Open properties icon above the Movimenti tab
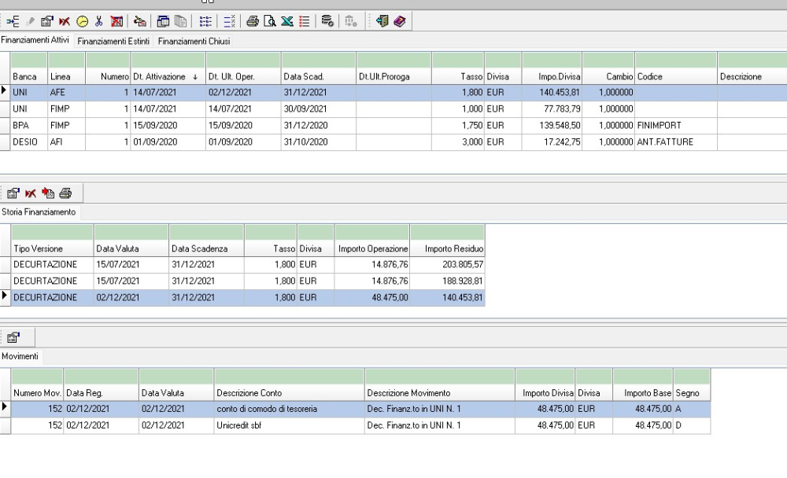 13,338
